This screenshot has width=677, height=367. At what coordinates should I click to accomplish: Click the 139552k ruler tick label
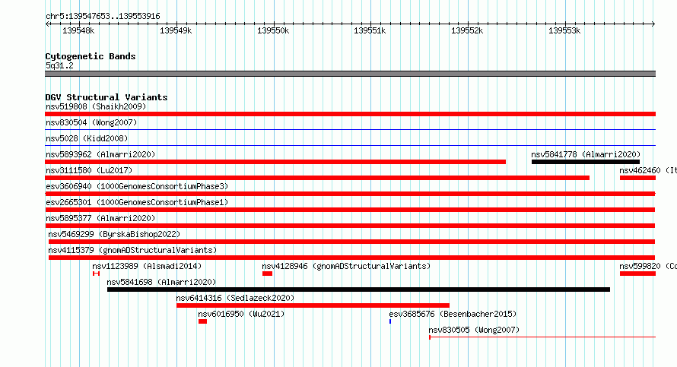tap(467, 30)
